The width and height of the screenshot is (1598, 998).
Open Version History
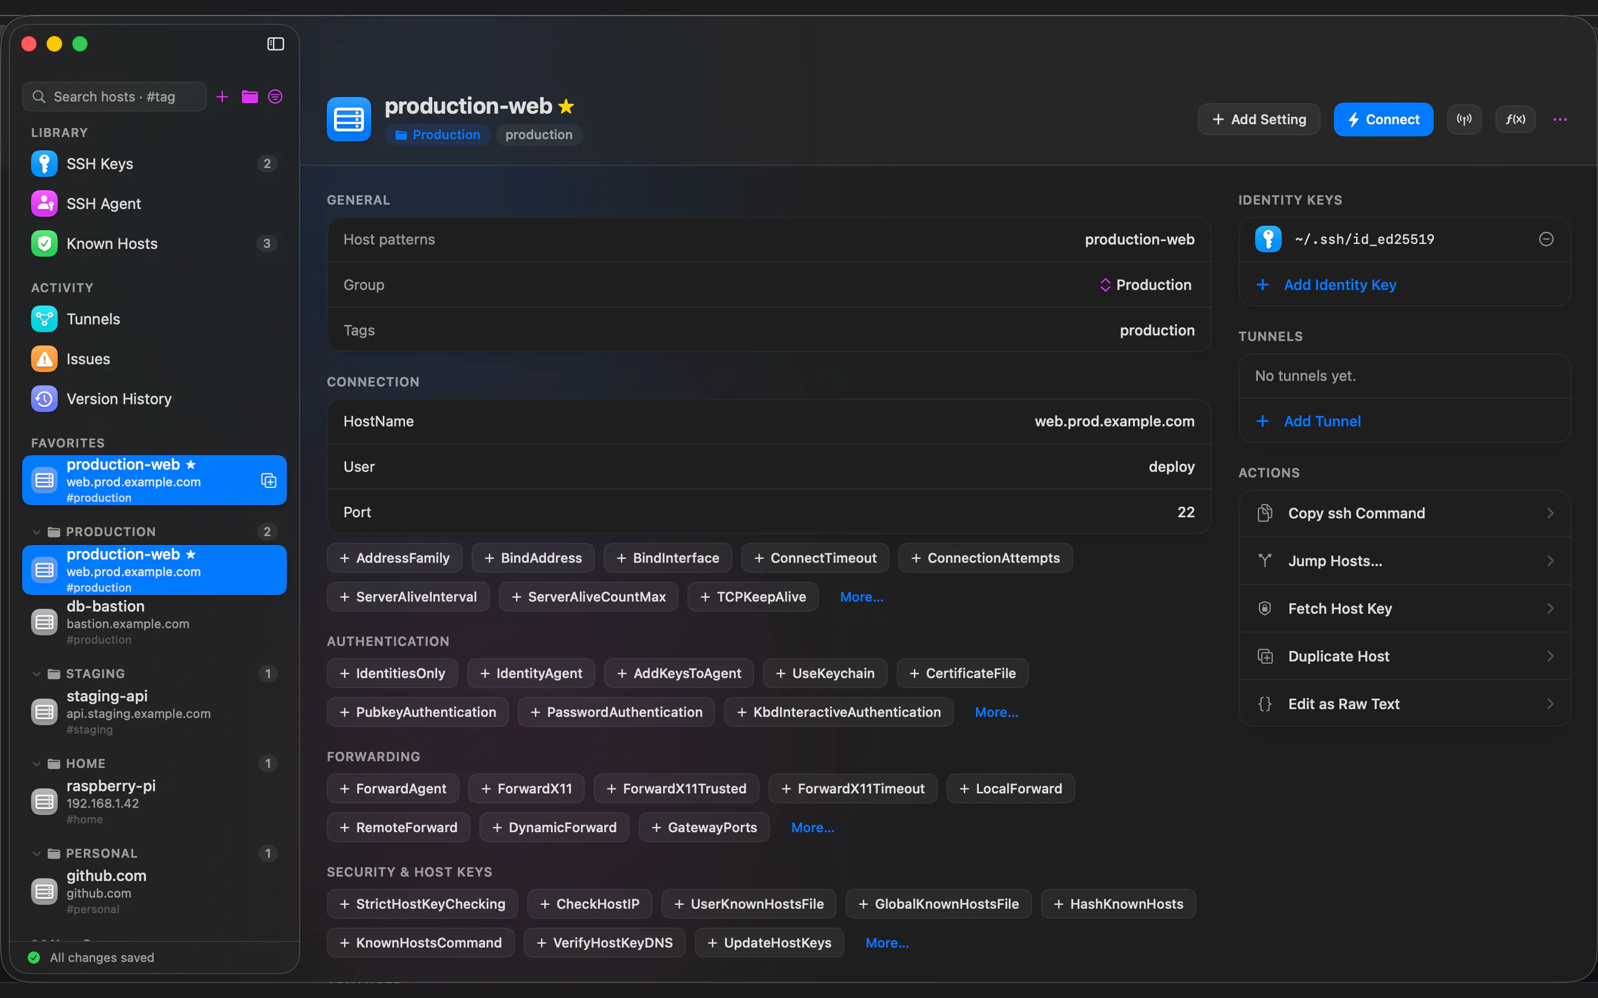(x=154, y=399)
